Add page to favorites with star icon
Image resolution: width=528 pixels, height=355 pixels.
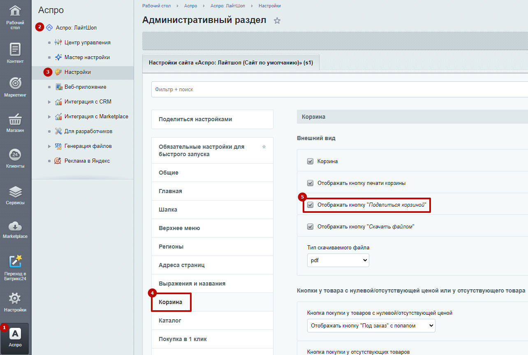277,21
